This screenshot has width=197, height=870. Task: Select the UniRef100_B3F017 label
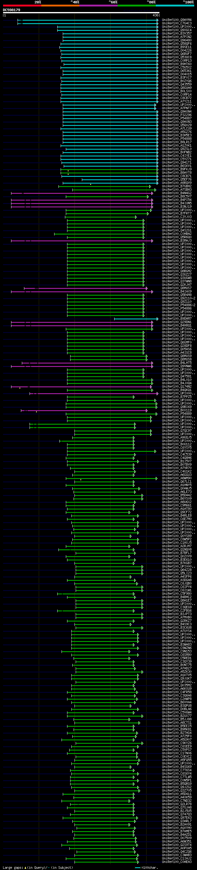coord(177,77)
